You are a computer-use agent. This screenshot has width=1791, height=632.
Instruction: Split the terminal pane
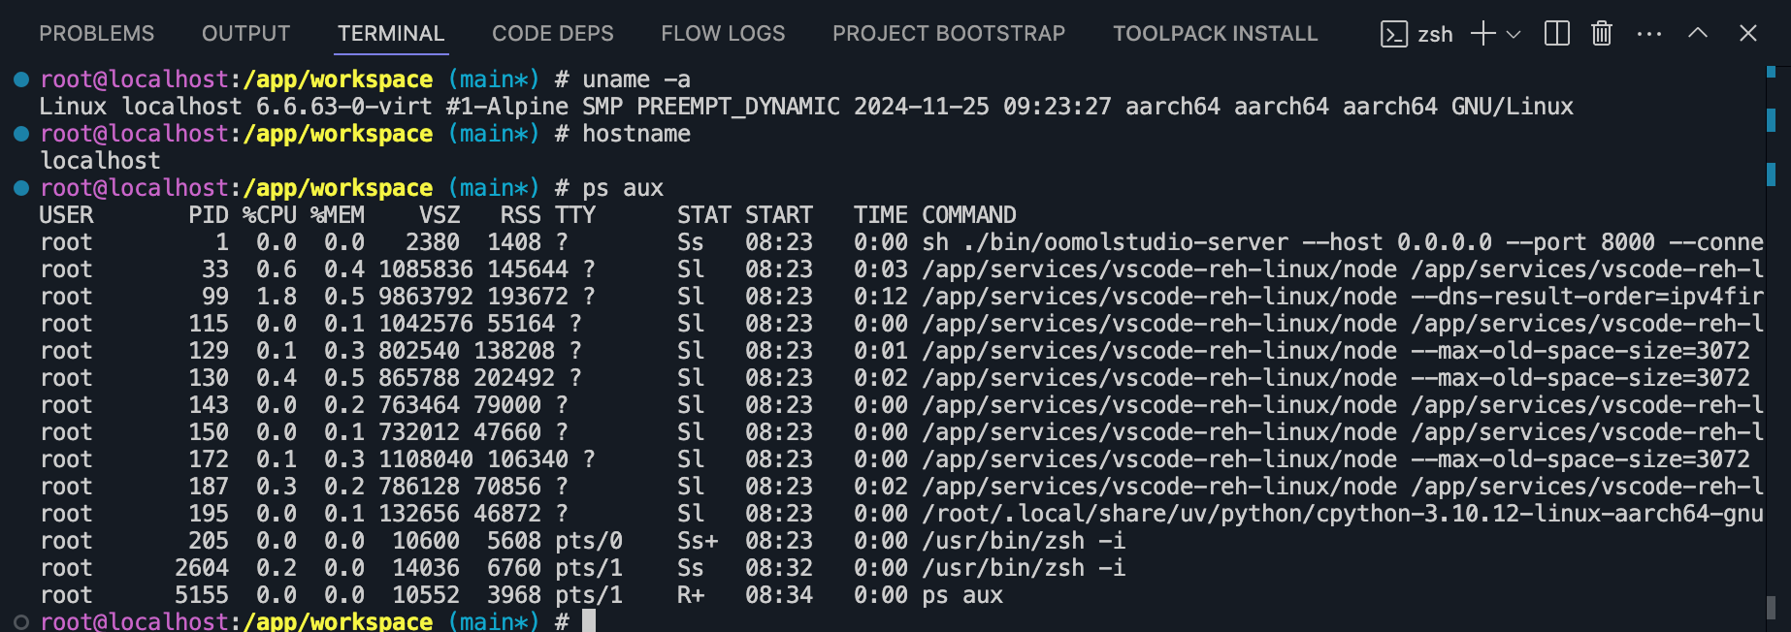coord(1556,34)
